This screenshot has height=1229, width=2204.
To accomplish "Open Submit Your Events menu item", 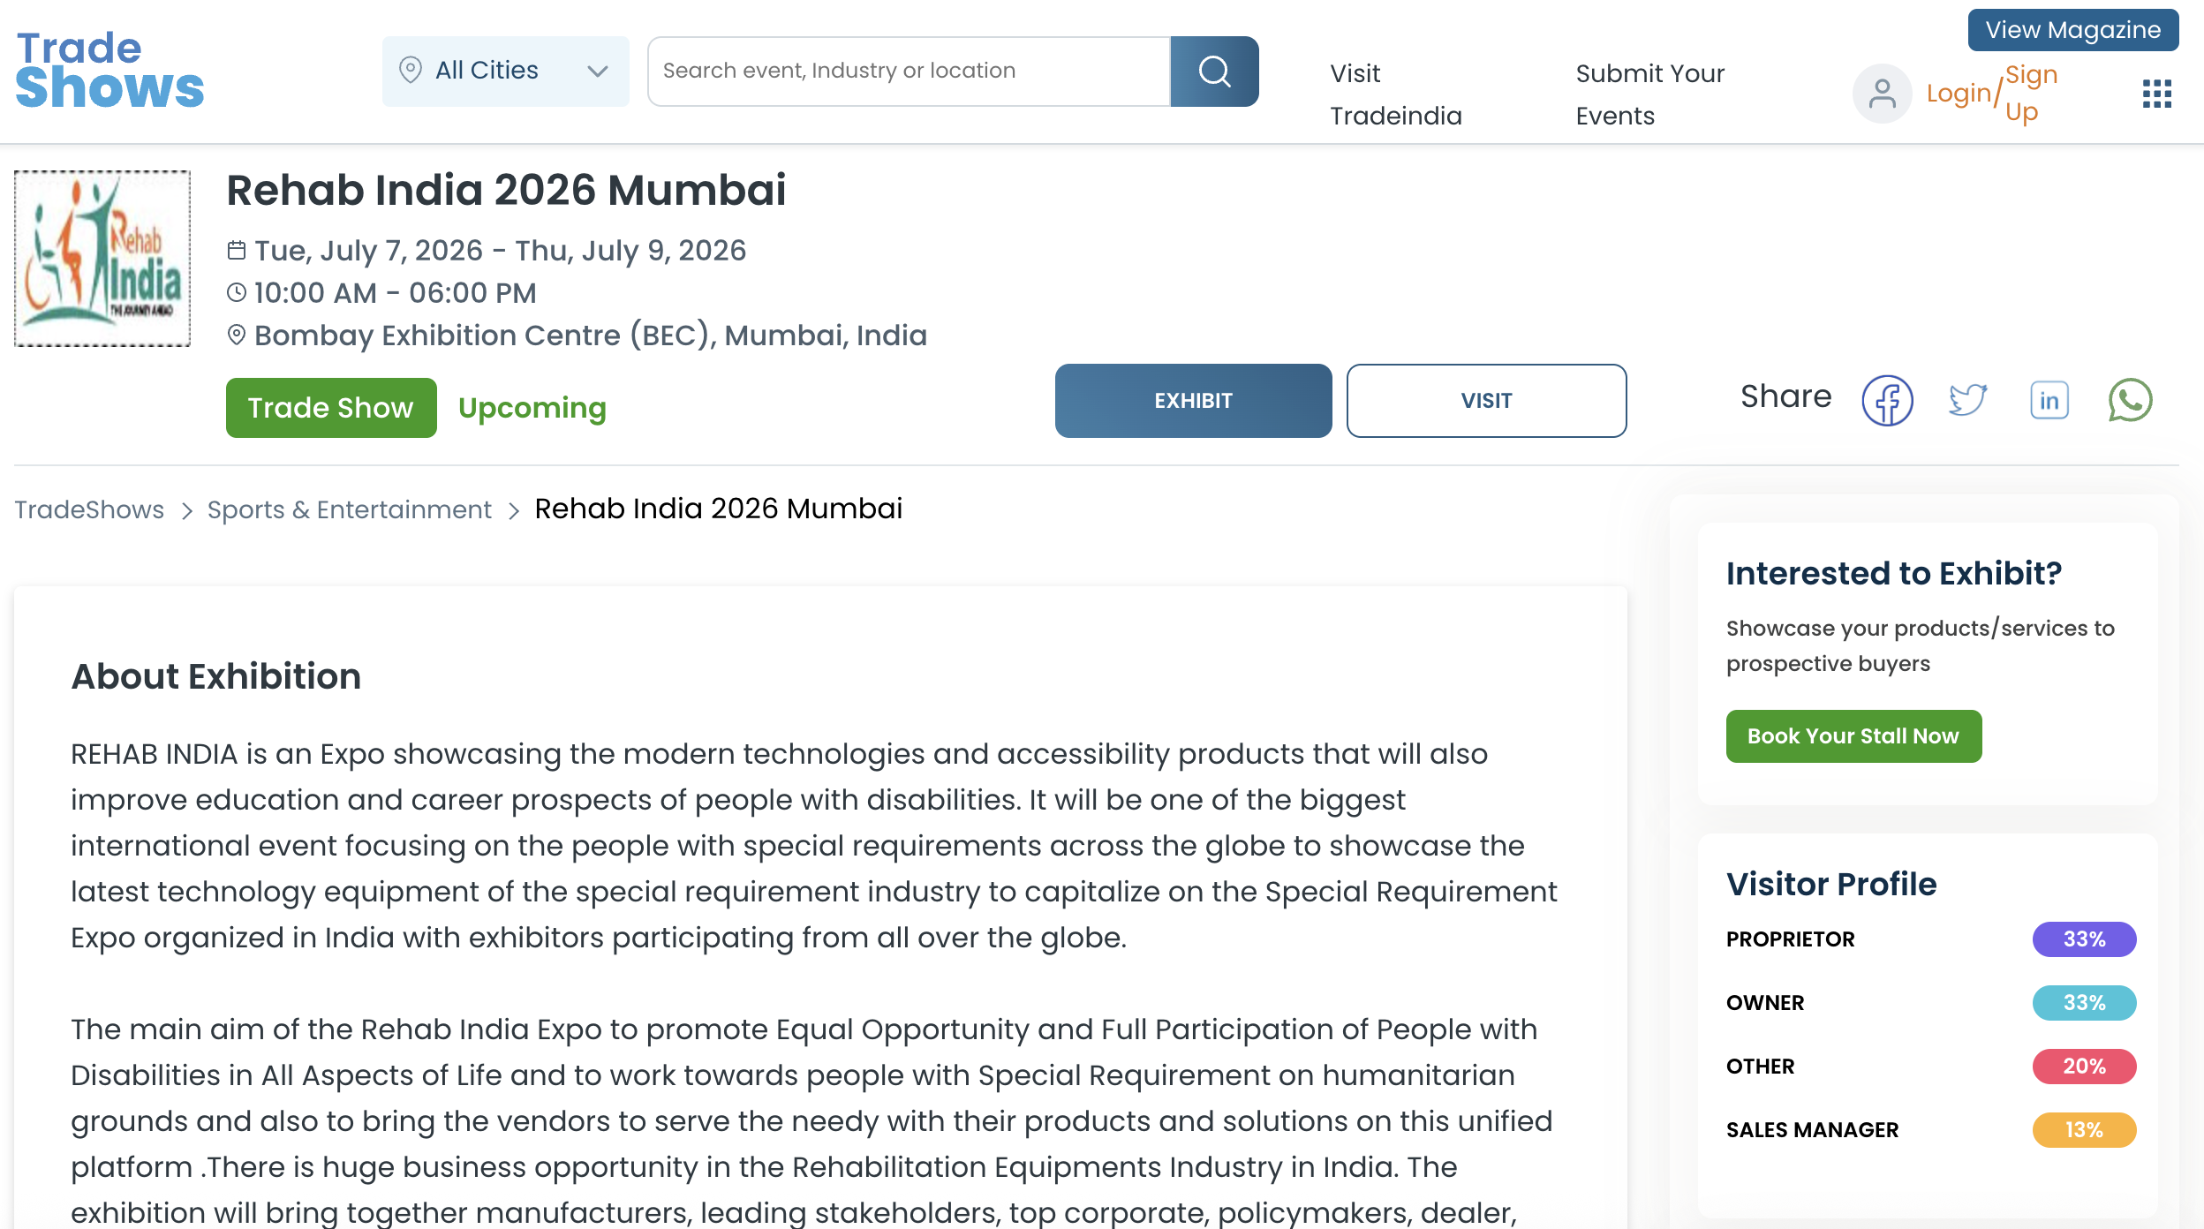I will coord(1649,94).
